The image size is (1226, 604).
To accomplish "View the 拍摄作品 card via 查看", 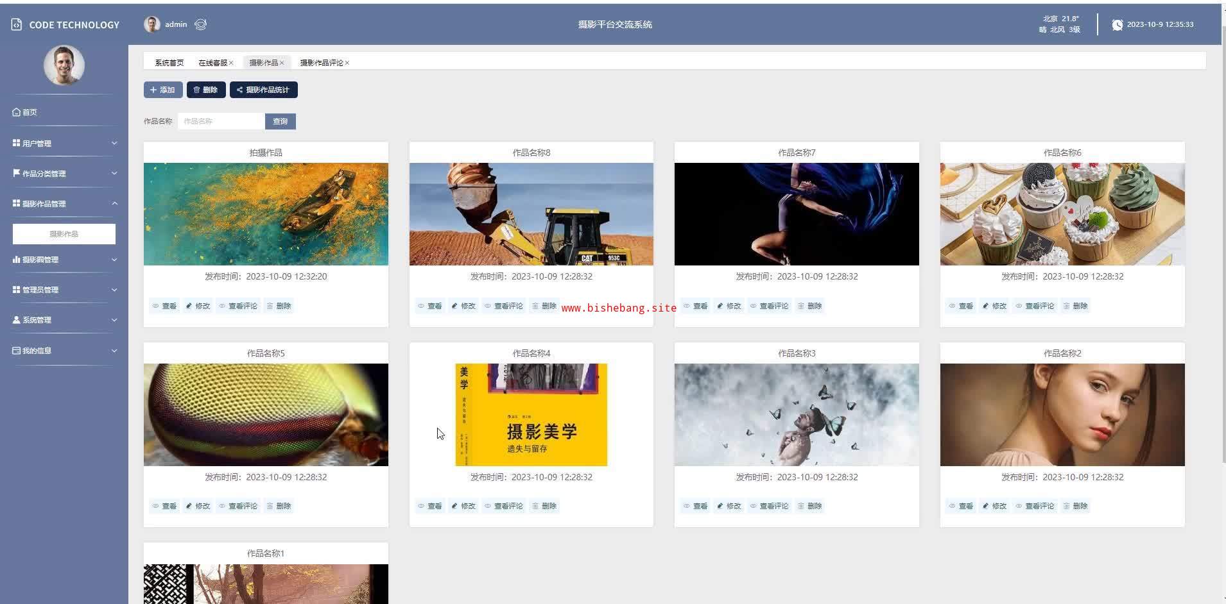I will [x=164, y=306].
